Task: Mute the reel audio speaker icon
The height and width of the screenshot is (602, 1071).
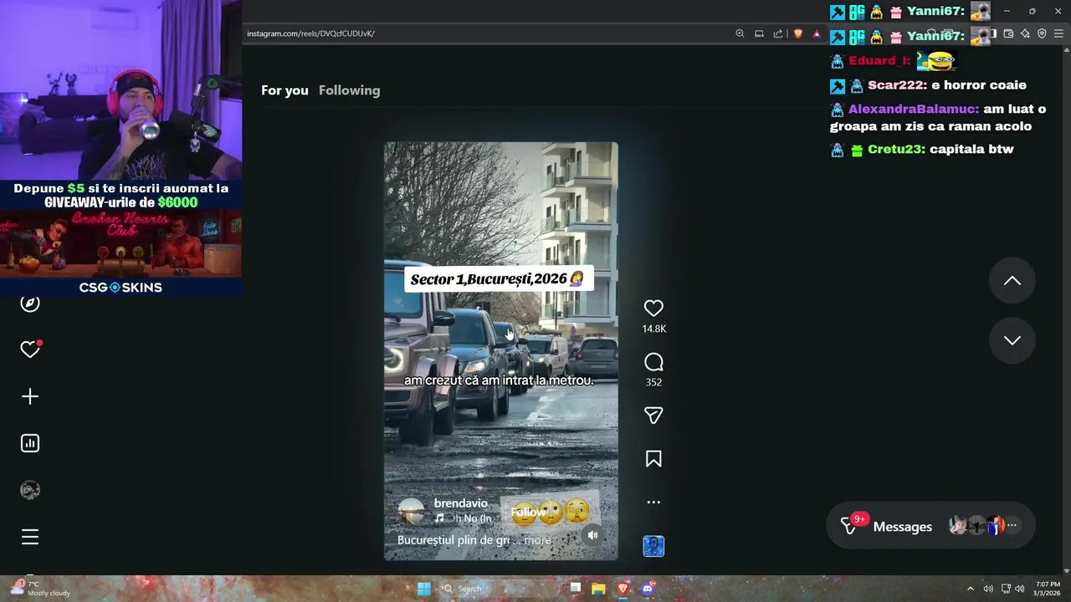Action: pyautogui.click(x=592, y=535)
